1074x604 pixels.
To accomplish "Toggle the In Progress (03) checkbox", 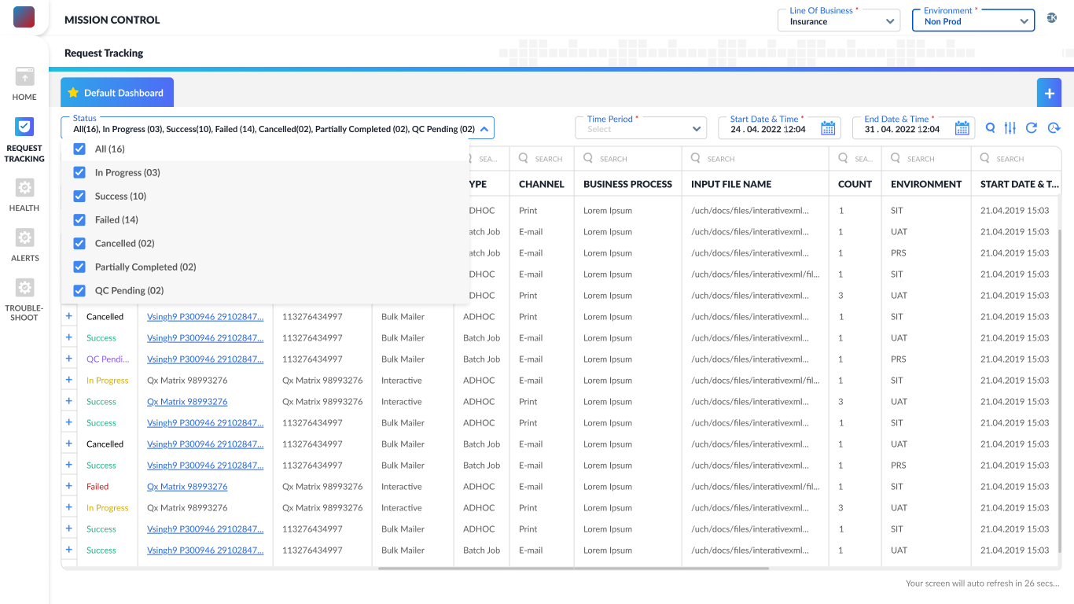I will coord(79,173).
